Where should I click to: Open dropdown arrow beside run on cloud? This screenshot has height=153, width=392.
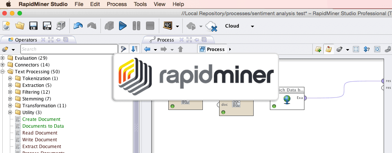pyautogui.click(x=201, y=26)
